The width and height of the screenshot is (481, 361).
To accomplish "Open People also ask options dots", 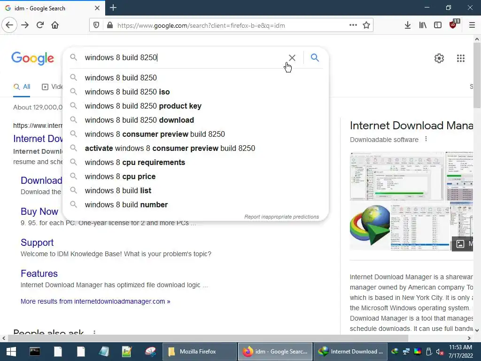I will coord(94,332).
